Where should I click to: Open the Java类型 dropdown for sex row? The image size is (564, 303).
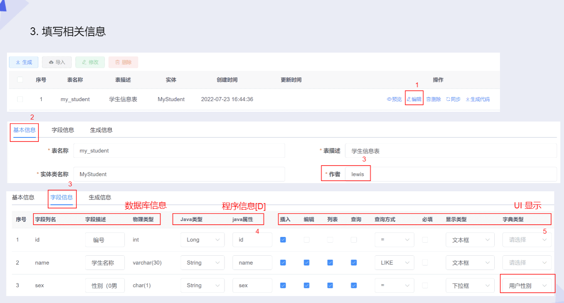pyautogui.click(x=202, y=285)
